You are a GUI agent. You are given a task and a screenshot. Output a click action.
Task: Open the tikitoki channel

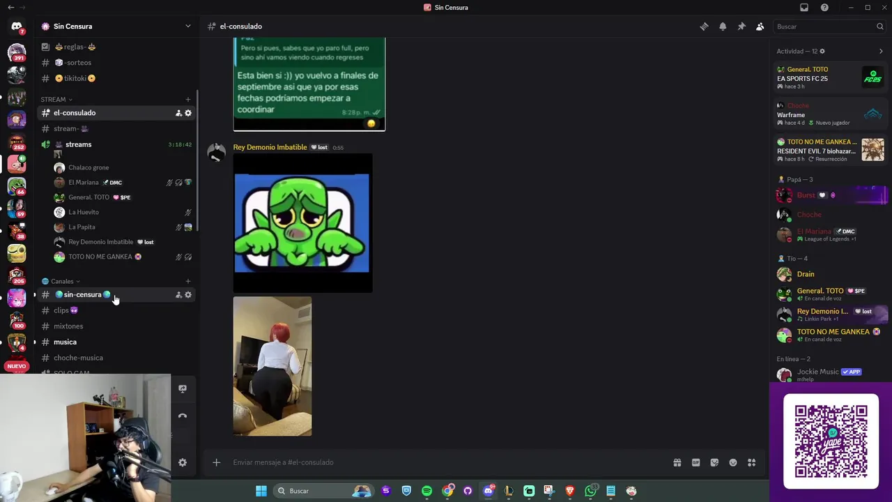75,78
